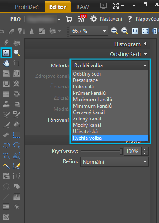Open the quick filter sliders panel tool

click(x=6, y=53)
